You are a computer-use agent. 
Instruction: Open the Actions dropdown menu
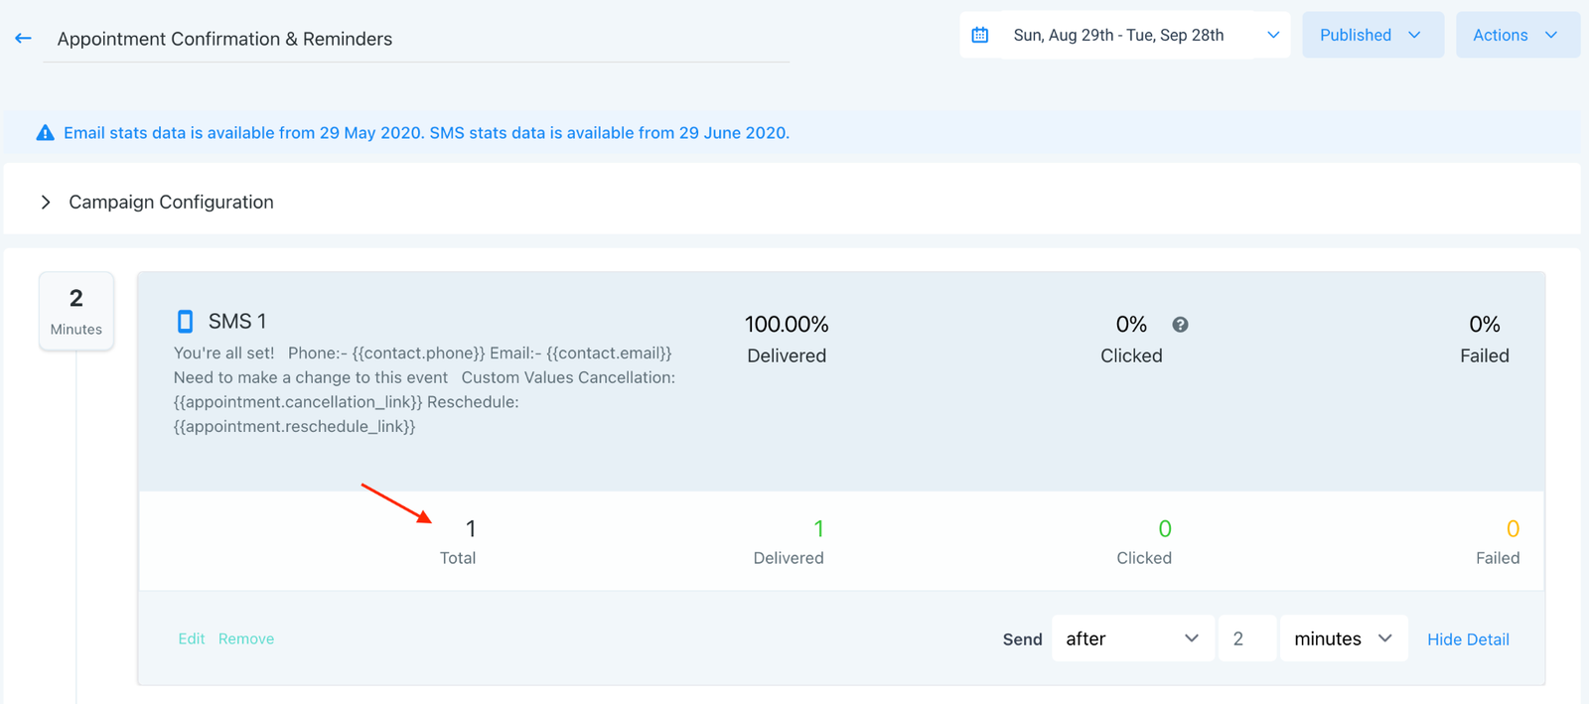[1516, 35]
